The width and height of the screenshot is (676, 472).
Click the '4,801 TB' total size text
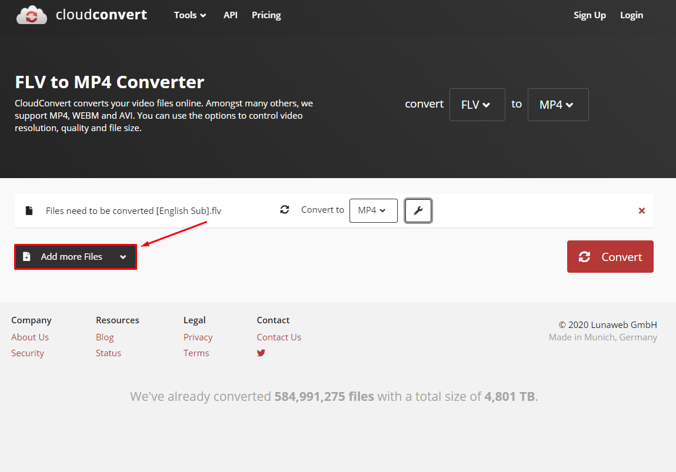click(510, 396)
